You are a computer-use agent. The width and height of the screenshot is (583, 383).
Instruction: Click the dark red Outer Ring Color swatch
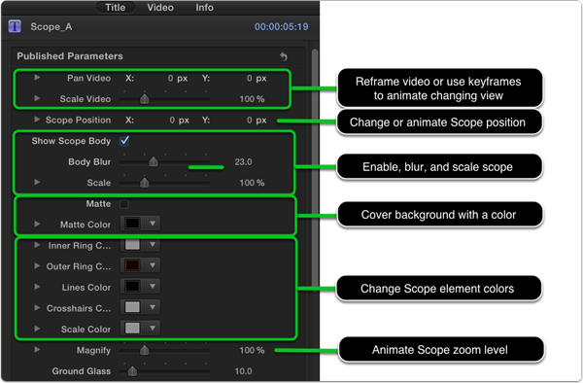(132, 265)
